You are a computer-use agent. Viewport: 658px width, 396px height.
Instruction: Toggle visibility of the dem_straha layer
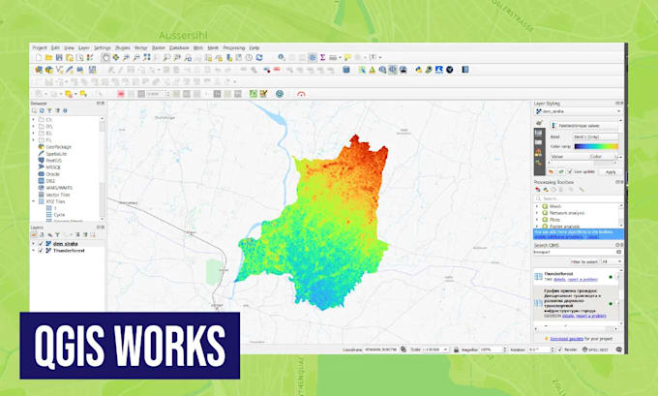point(41,244)
